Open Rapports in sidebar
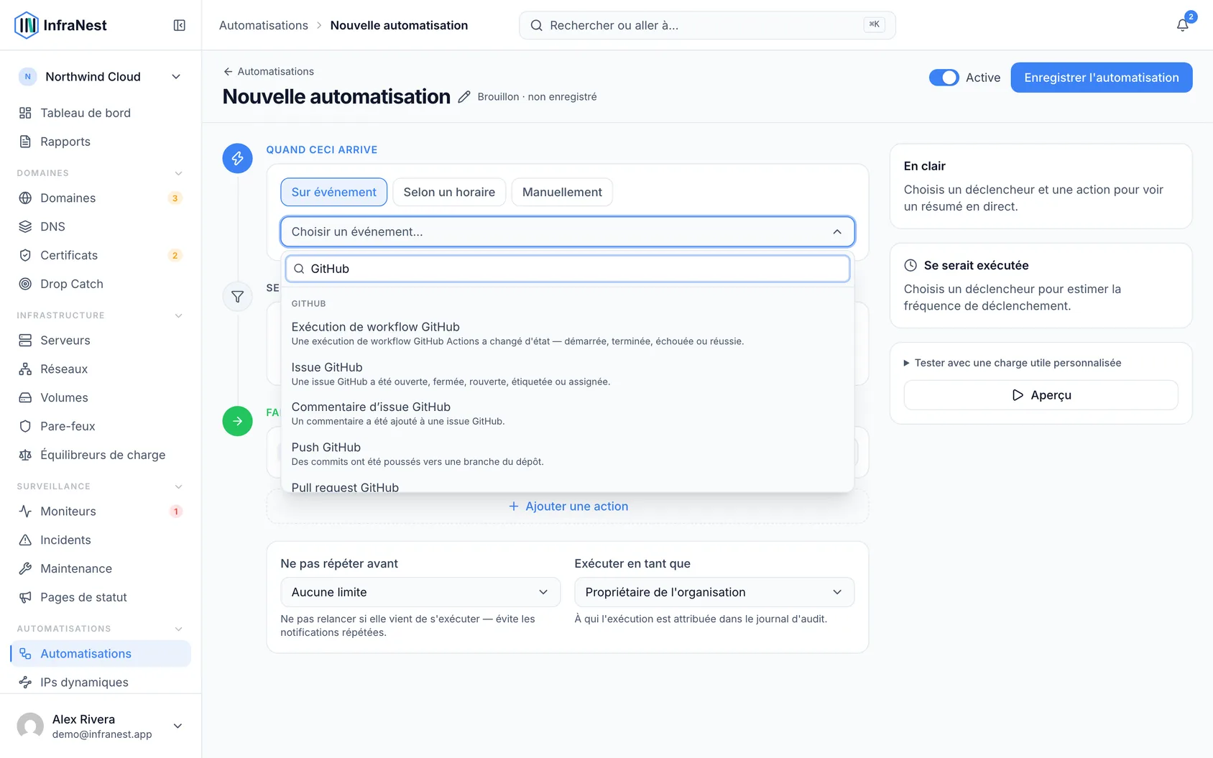Viewport: 1213px width, 758px height. [x=101, y=142]
